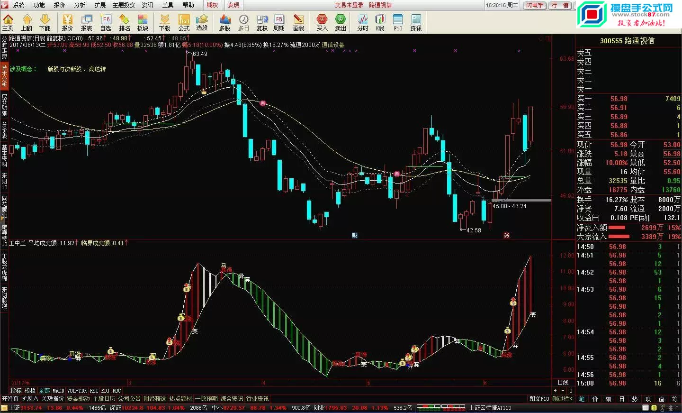This screenshot has height=413, width=682.
Task: Open the 分析 menu
Action: click(x=80, y=5)
